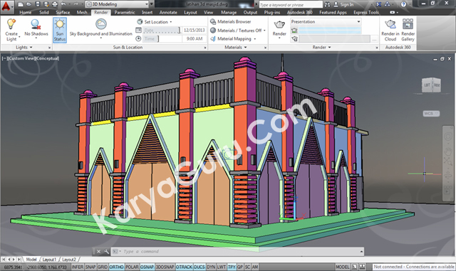Click the Open folder icon in Quick Access
Image resolution: width=456 pixels, height=271 pixels.
pos(28,4)
